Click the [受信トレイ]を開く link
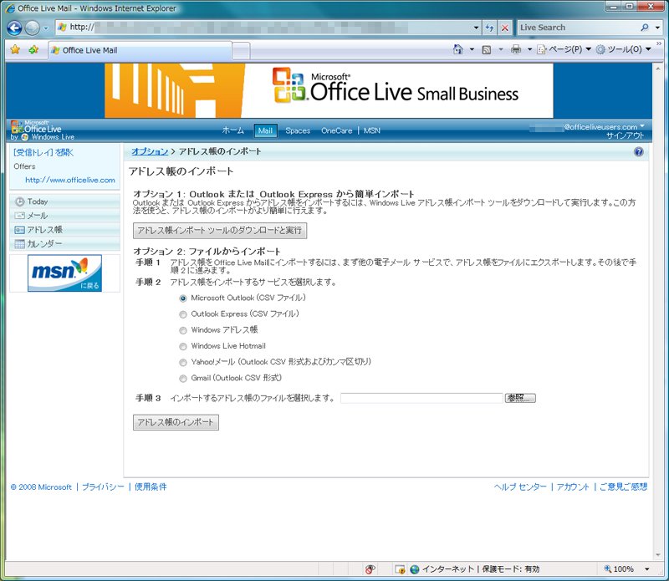Screen dimensions: 669x581 click(43, 152)
